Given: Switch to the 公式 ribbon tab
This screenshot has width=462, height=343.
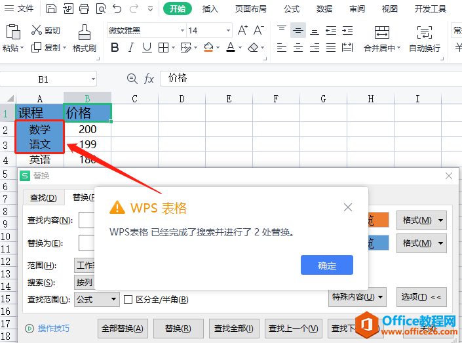Looking at the screenshot, I should [292, 9].
